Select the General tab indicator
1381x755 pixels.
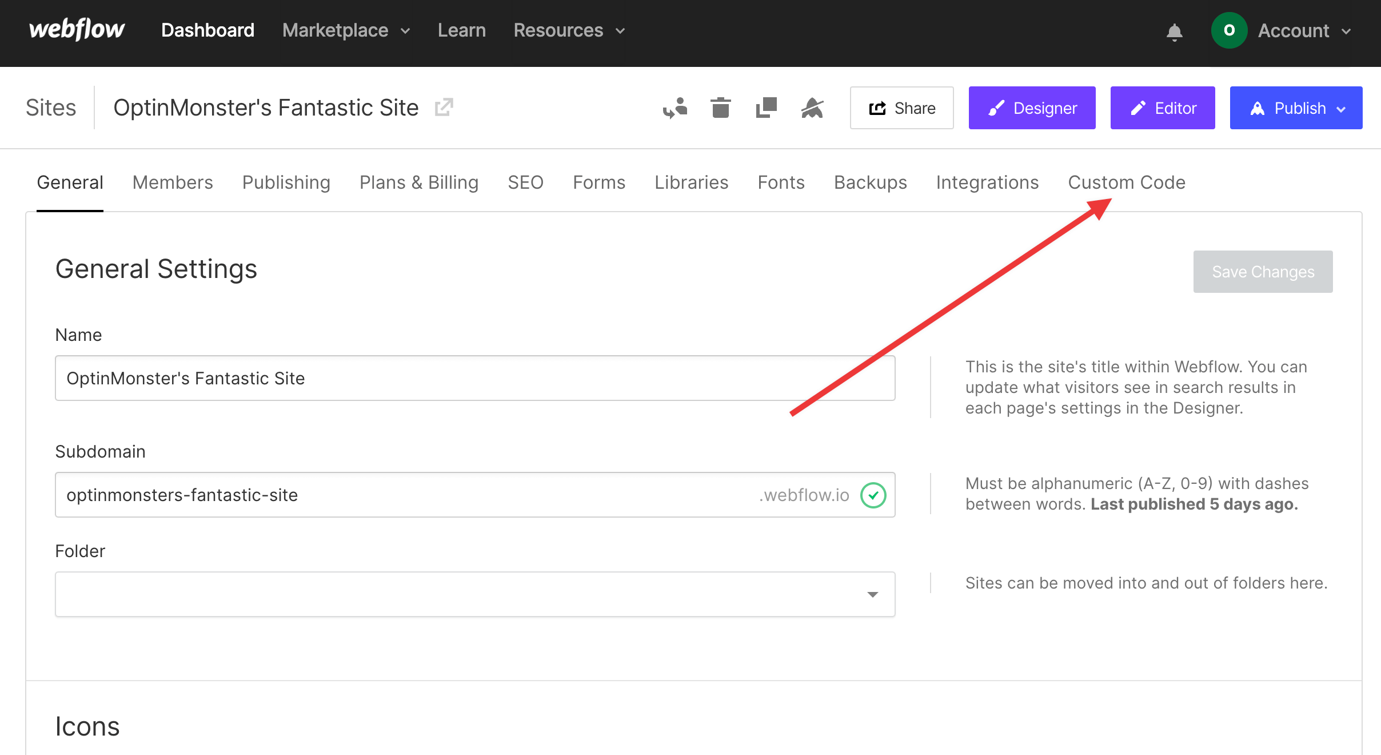click(70, 182)
